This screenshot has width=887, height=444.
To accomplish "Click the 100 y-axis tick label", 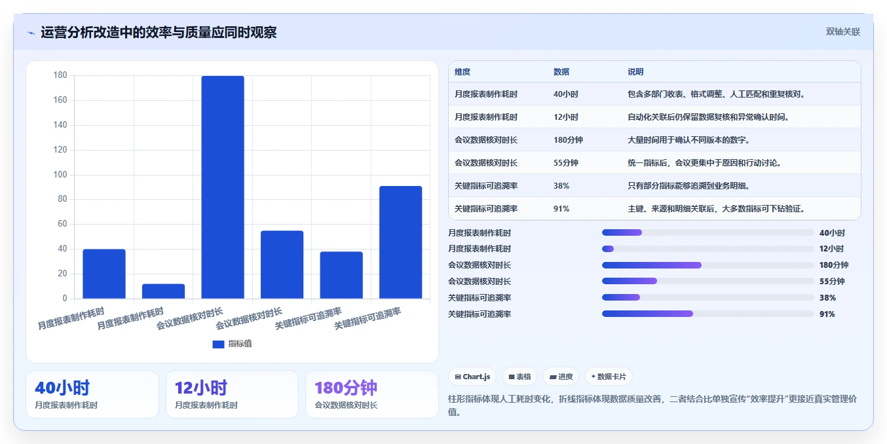I will [x=60, y=175].
